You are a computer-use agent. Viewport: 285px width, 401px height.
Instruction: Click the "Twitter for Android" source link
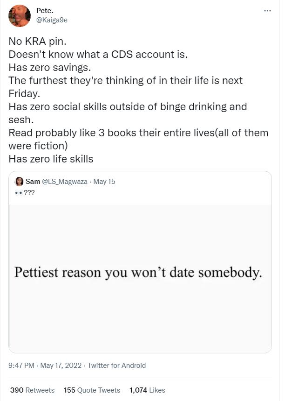116,366
